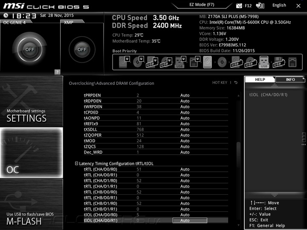Open the SETTINGS motherboard settings menu
Image resolution: width=307 pixels, height=230 pixels.
click(x=31, y=101)
